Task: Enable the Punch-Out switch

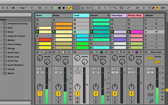Action: [x=128, y=8]
